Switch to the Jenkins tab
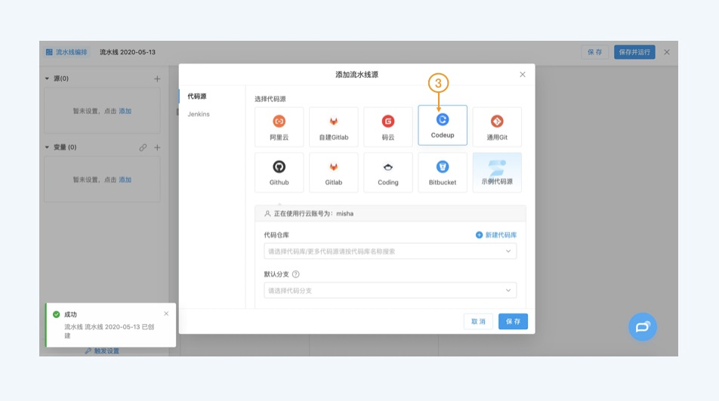This screenshot has height=401, width=719. click(x=199, y=114)
